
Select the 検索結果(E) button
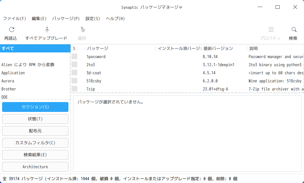pos(35,155)
